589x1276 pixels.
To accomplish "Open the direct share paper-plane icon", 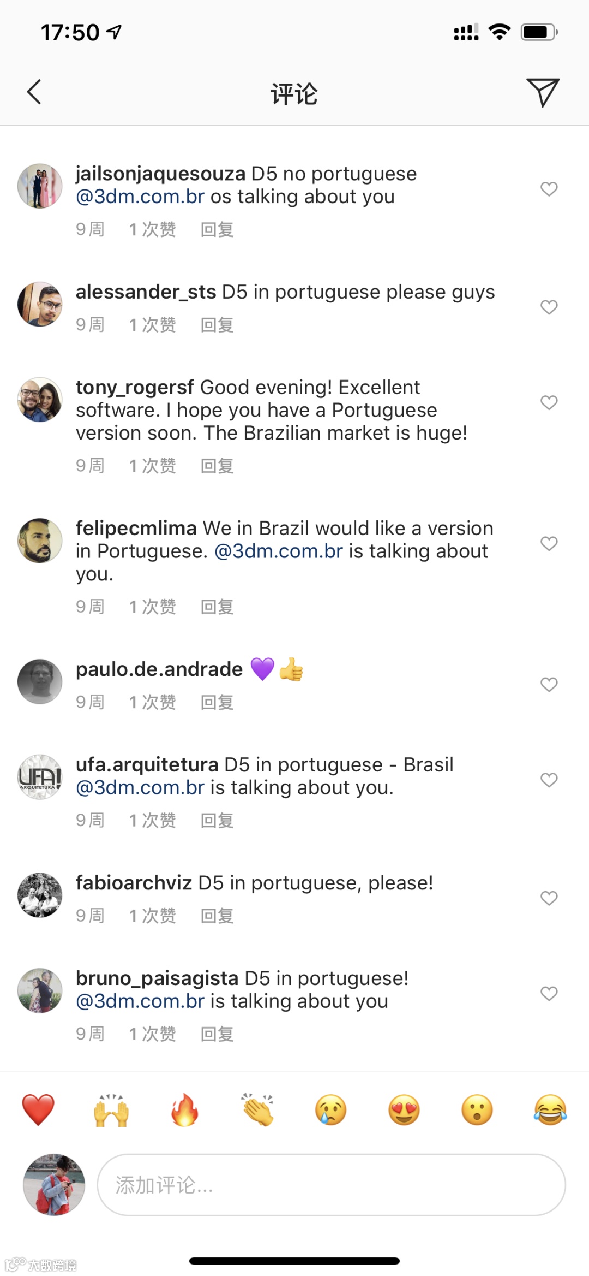I will [543, 92].
